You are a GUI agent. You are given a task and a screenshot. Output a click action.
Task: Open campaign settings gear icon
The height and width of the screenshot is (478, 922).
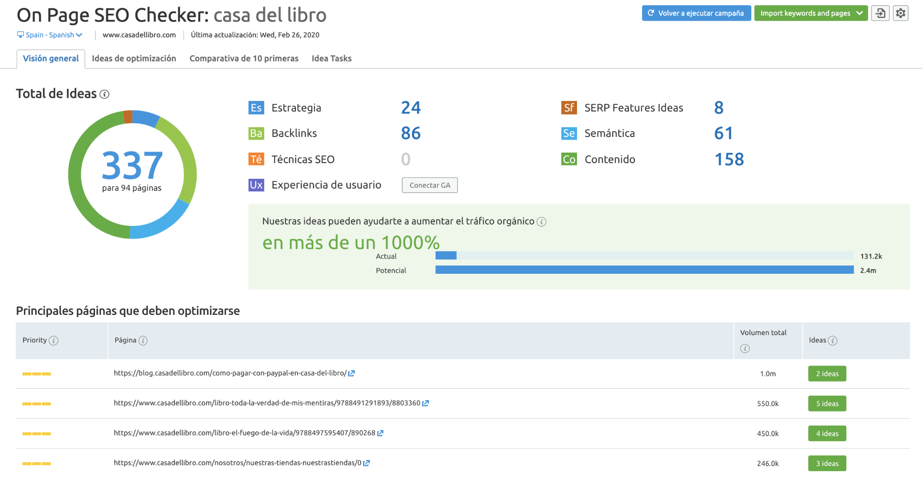click(x=900, y=13)
